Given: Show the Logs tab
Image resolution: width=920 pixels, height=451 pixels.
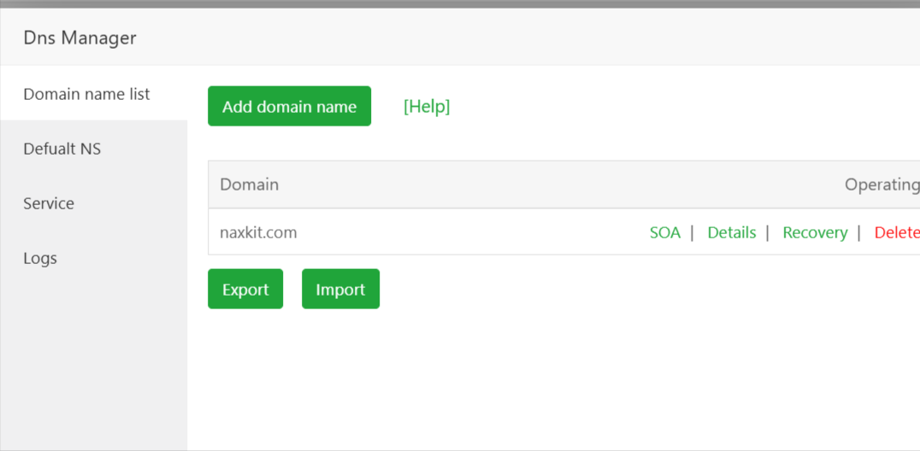Looking at the screenshot, I should (x=40, y=258).
